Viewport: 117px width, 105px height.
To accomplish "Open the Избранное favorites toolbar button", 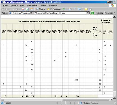I will click(x=54, y=9).
